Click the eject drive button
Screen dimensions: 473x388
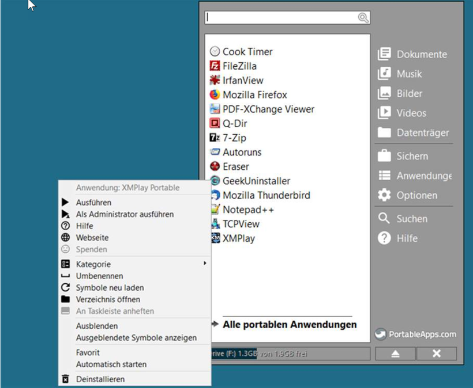tap(395, 353)
